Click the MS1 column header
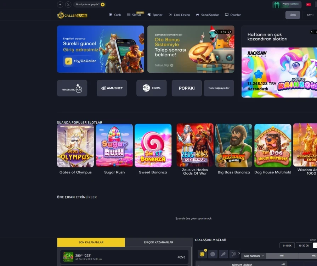Image resolution: width=317 pixels, height=266 pixels. point(282,256)
